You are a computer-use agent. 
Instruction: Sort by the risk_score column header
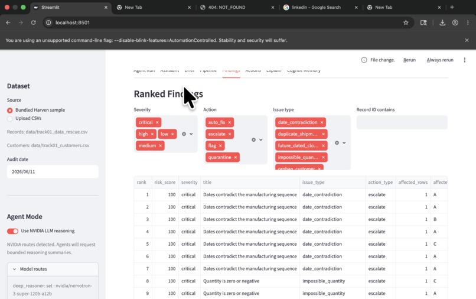pos(165,183)
